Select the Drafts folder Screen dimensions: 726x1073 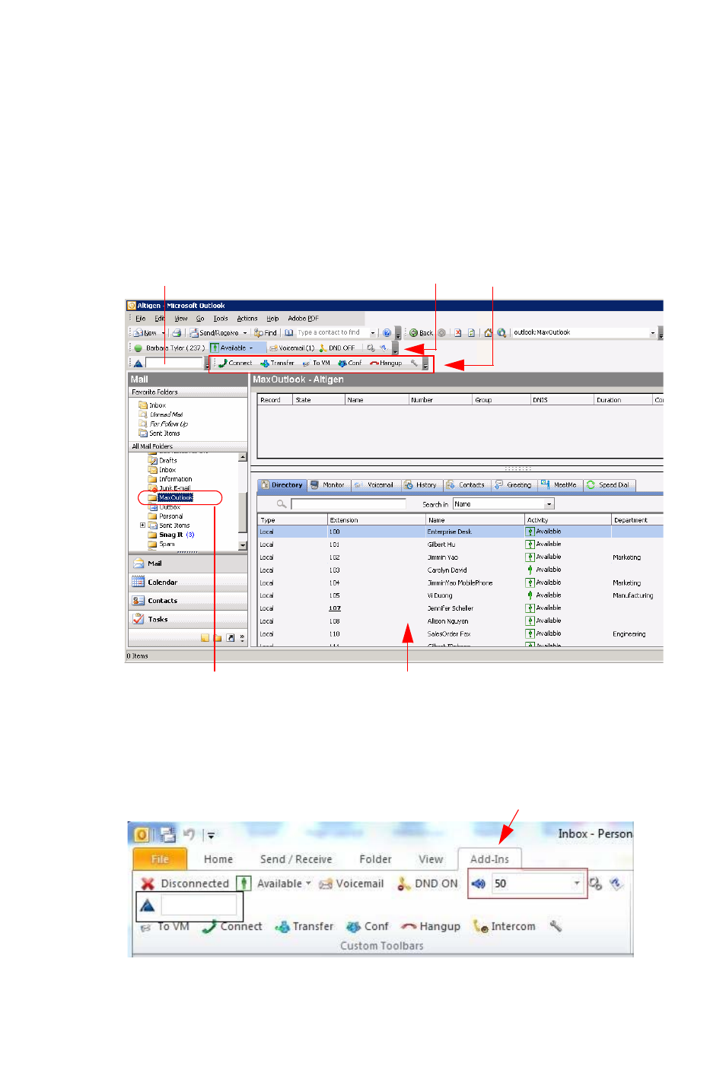tap(167, 461)
